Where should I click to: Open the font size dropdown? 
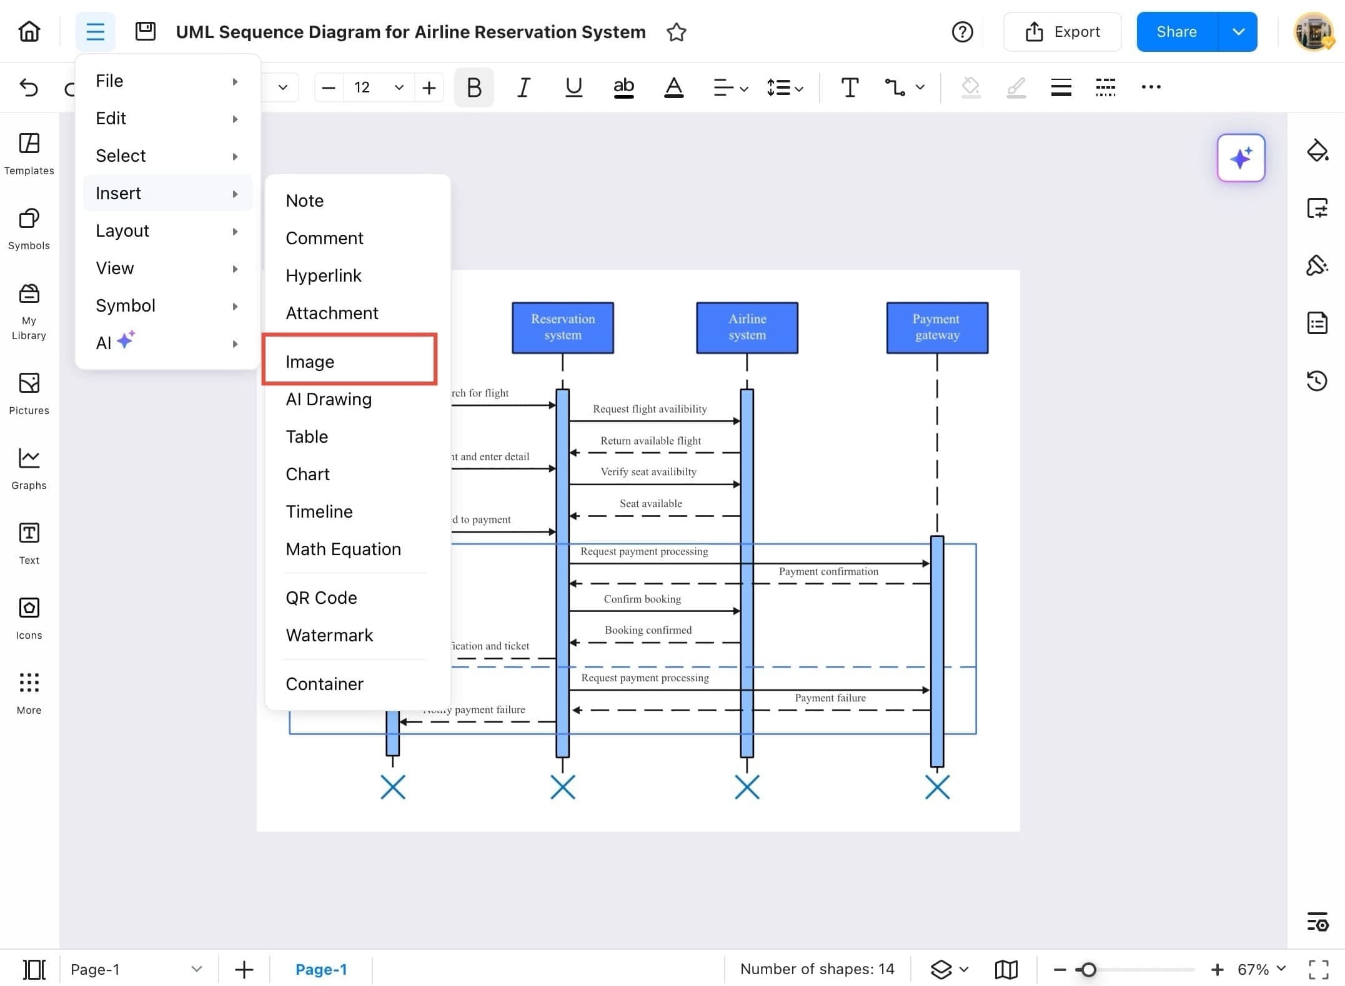pos(399,87)
